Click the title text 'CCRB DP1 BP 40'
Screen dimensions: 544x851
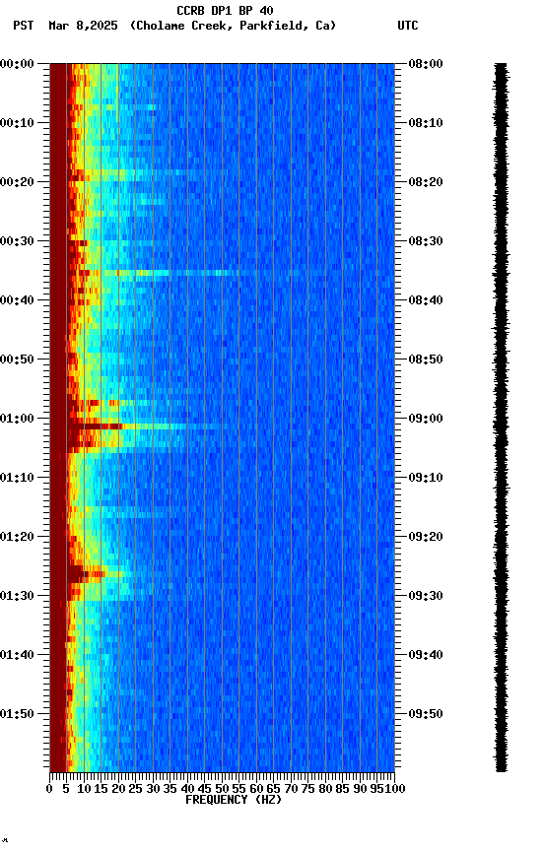coord(225,10)
